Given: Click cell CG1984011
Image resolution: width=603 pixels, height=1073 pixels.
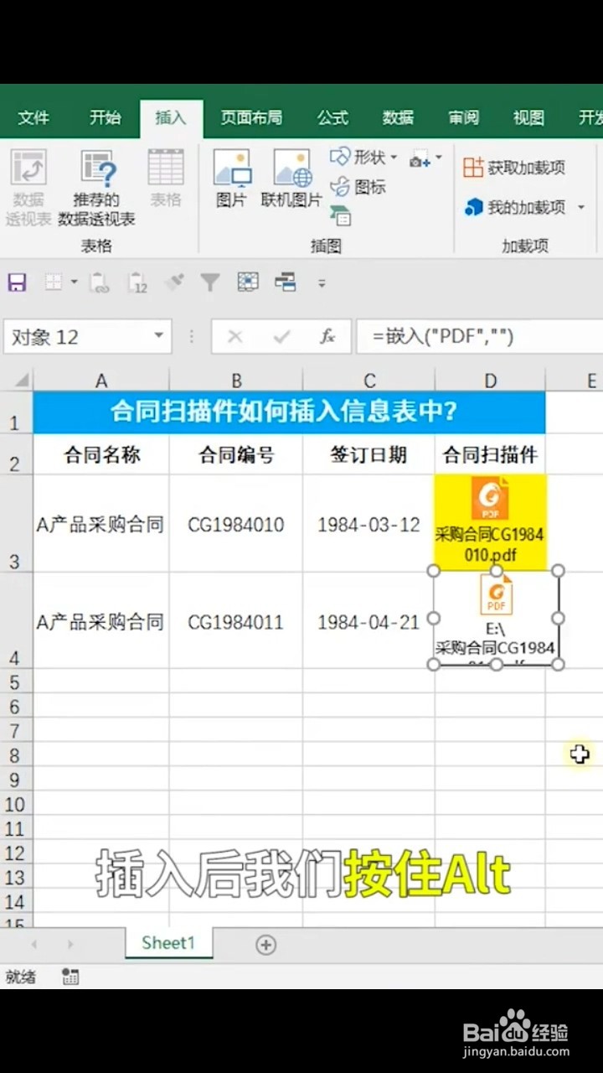Looking at the screenshot, I should [x=236, y=622].
